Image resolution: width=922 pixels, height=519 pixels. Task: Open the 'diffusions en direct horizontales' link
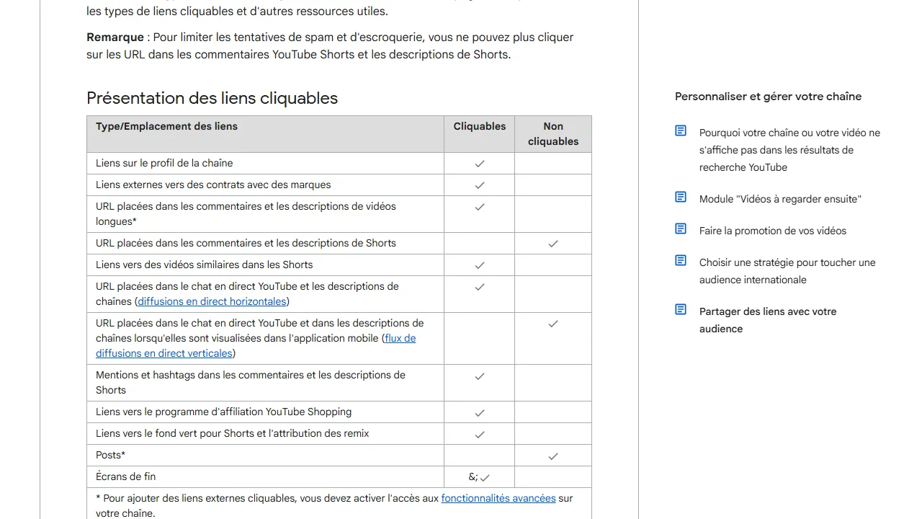212,301
